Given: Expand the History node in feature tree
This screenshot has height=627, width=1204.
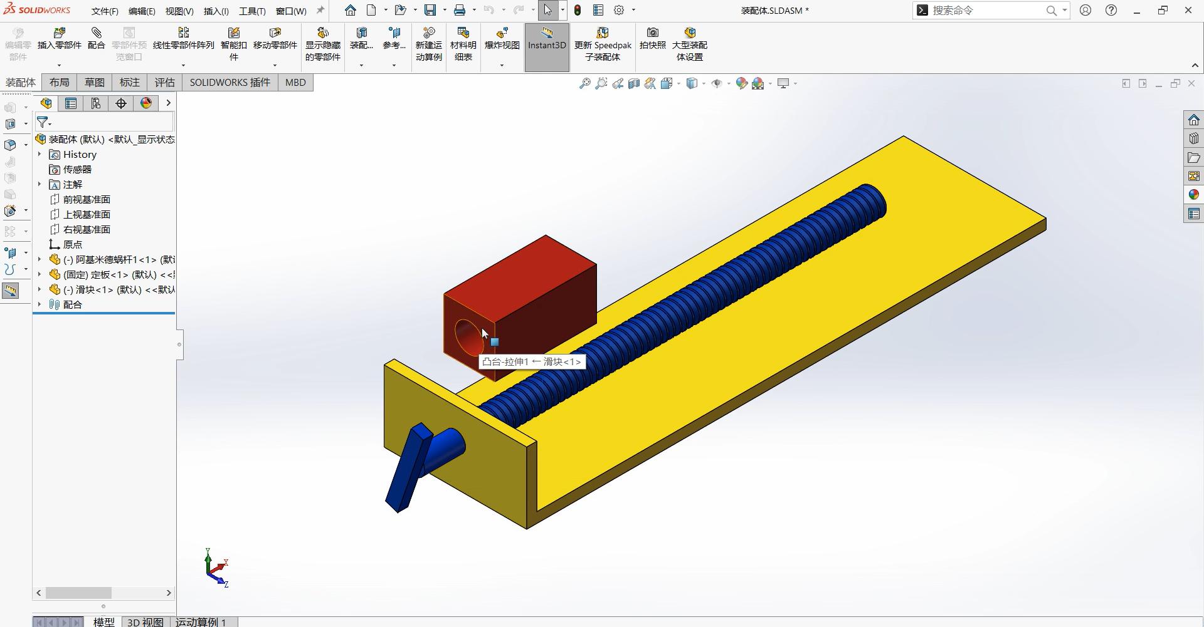Looking at the screenshot, I should (x=40, y=154).
